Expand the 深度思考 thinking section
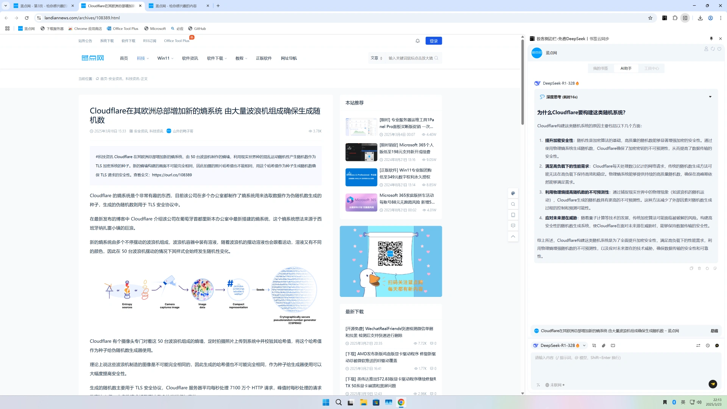This screenshot has height=409, width=727. coord(710,97)
